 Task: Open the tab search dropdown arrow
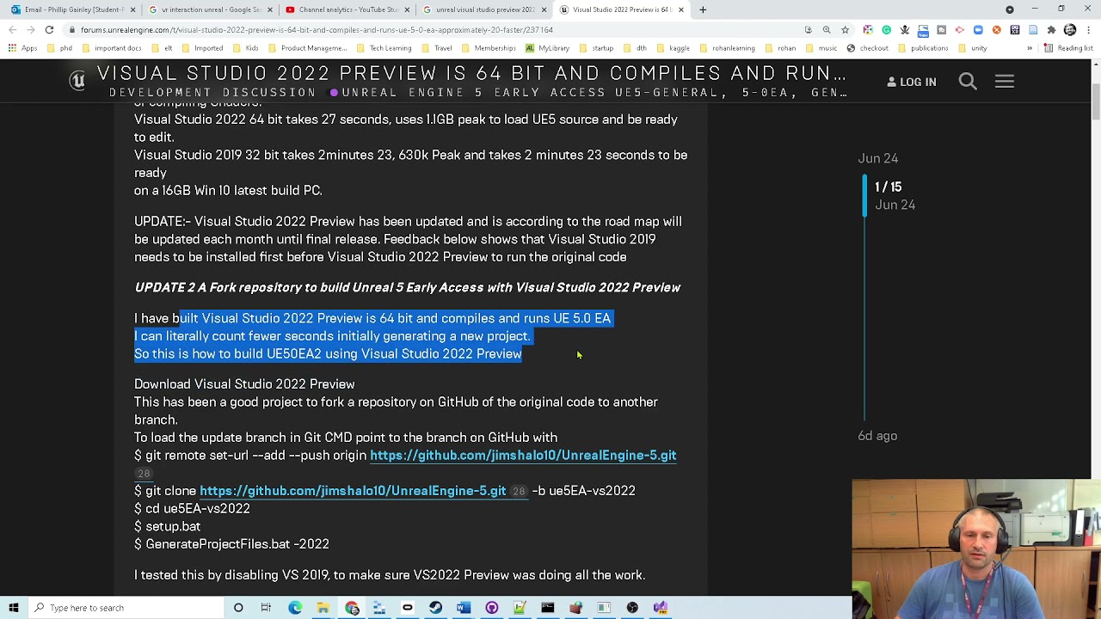coord(1010,9)
